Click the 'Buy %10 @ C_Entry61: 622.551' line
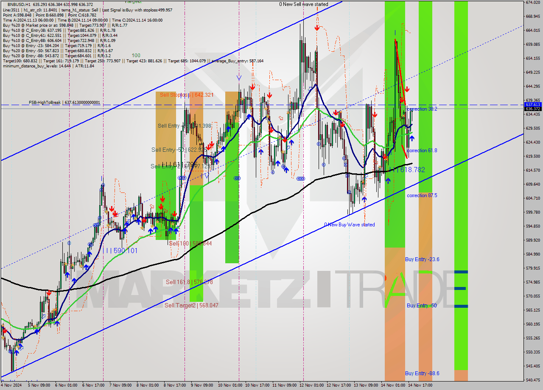This screenshot has width=543, height=390. 60,35
